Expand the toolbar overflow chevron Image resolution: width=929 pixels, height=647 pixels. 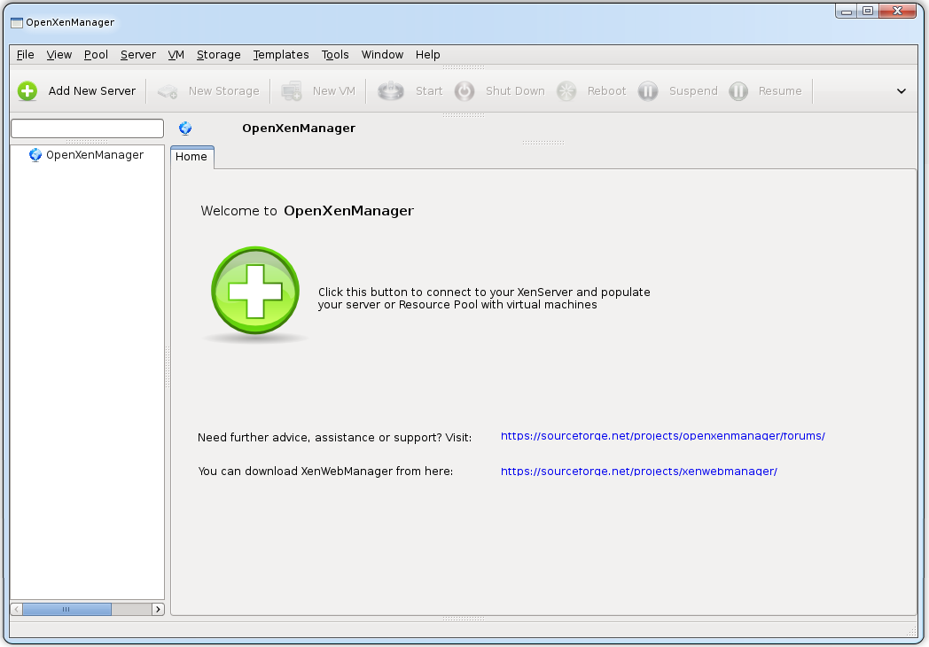point(902,91)
